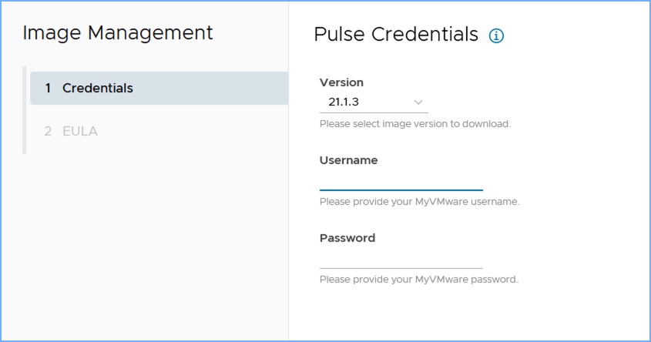Click the Password field label

pyautogui.click(x=347, y=238)
